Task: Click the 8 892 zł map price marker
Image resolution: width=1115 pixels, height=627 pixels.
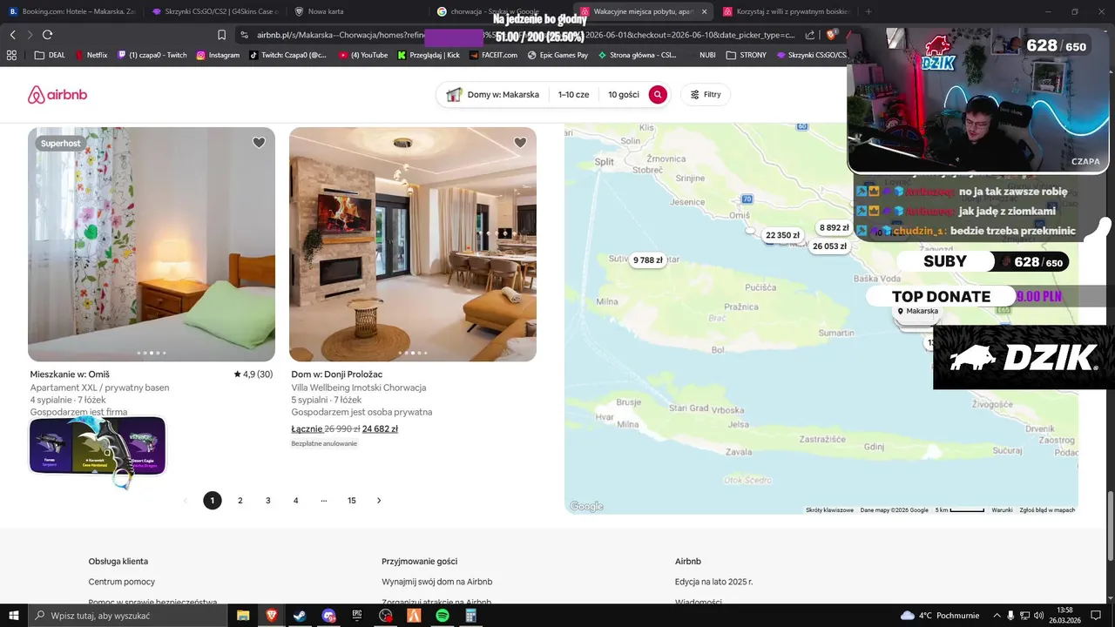Action: [834, 227]
